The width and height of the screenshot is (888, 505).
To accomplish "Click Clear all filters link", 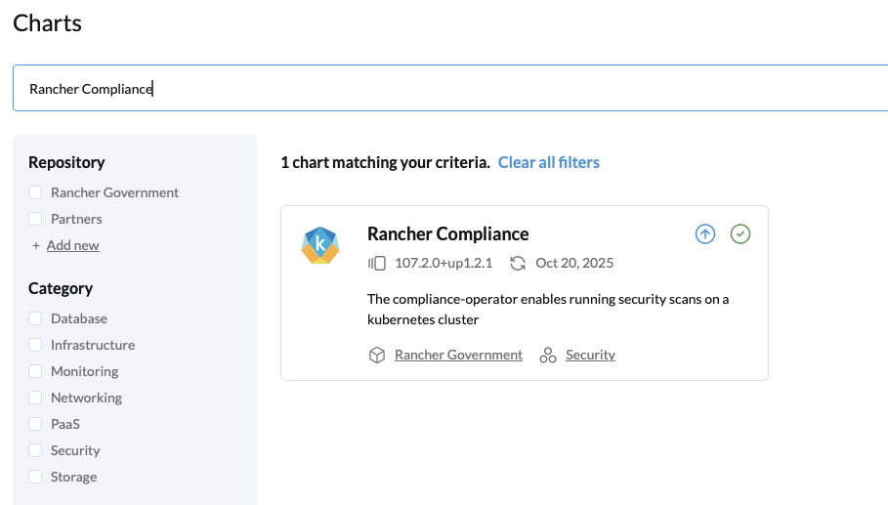I will [549, 162].
